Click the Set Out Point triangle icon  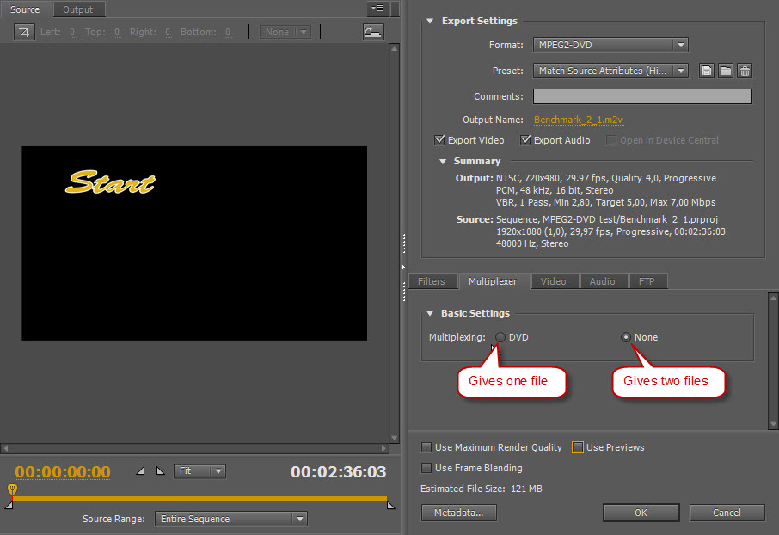click(160, 471)
